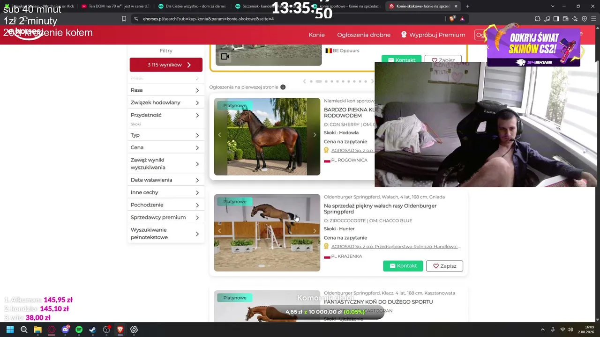600x337 pixels.
Task: Open the Brave Wallet icon
Action: (x=565, y=19)
